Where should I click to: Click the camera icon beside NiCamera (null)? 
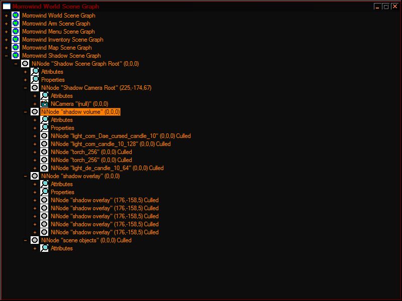coord(44,104)
